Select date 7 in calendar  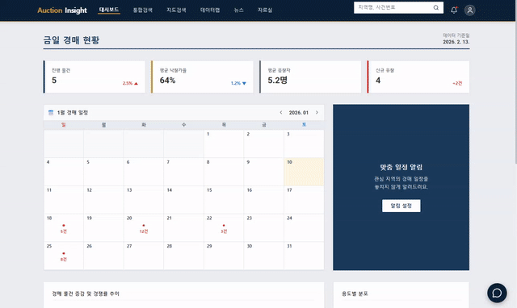183,172
